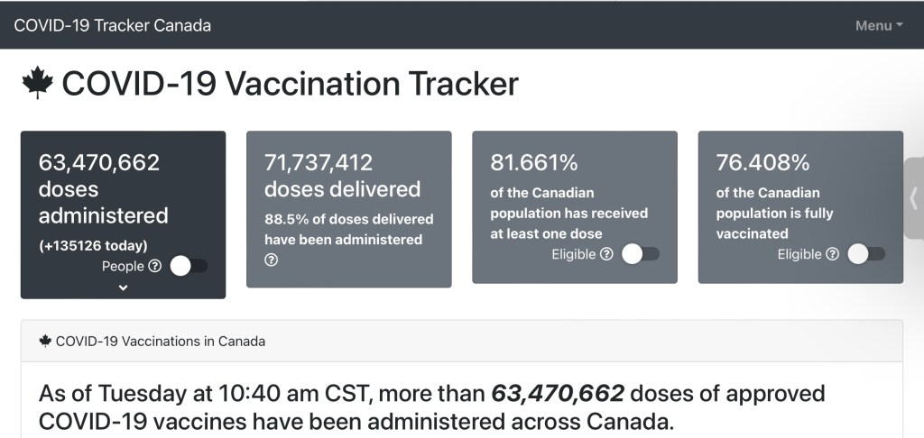924x438 pixels.
Task: Click the small maple leaf in the Vaccinations in Canada header
Action: (45, 342)
